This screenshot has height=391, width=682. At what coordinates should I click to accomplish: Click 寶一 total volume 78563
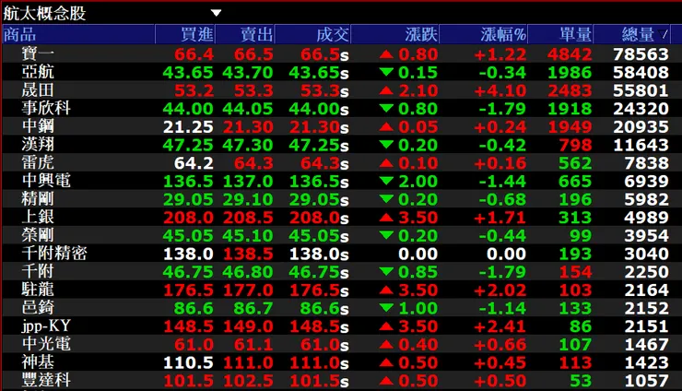tap(641, 54)
